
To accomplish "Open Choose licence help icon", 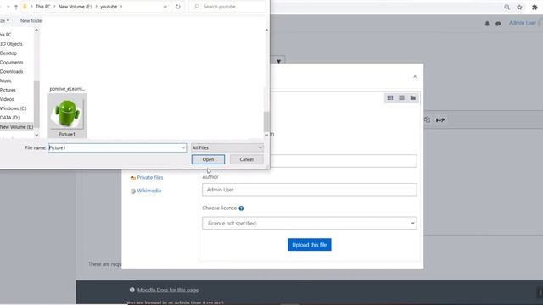I will (x=241, y=208).
